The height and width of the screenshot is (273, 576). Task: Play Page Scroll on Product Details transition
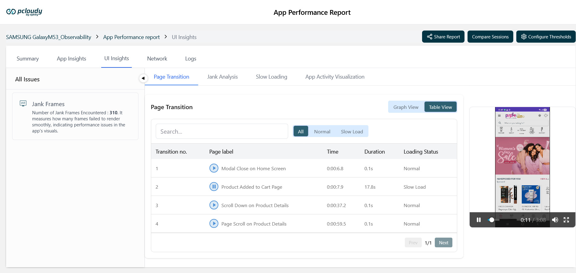(x=214, y=223)
